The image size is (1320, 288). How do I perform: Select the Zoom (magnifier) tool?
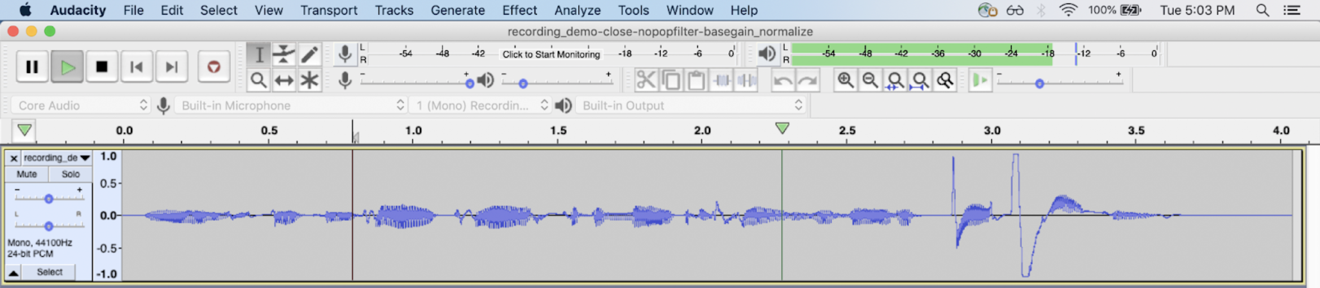point(259,80)
